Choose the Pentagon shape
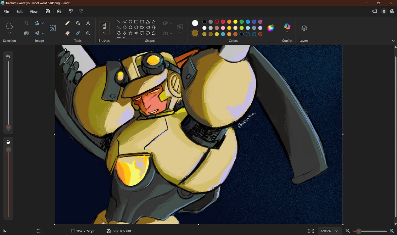The image size is (397, 235). point(130,27)
